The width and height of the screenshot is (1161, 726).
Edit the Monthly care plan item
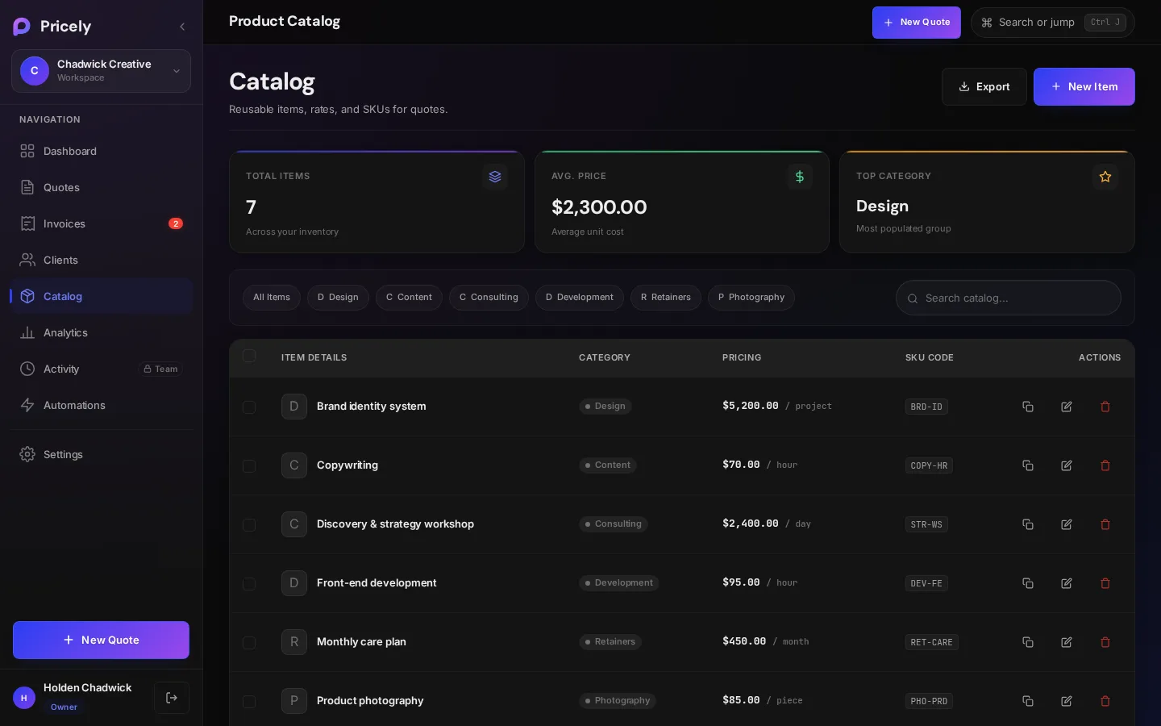(1067, 642)
